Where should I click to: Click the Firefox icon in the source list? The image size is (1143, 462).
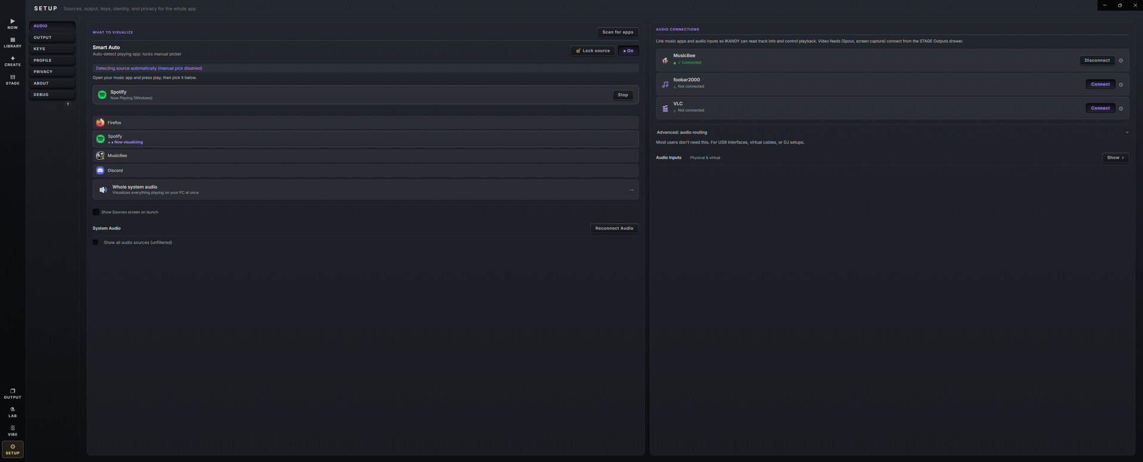click(x=100, y=122)
